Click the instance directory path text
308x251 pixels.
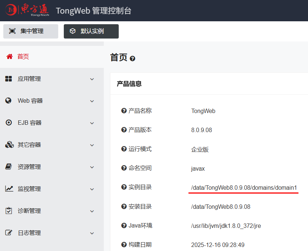coord(244,188)
